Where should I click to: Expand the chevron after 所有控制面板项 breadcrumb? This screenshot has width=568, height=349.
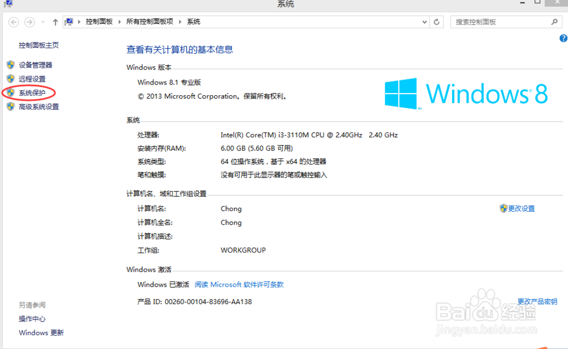click(180, 22)
